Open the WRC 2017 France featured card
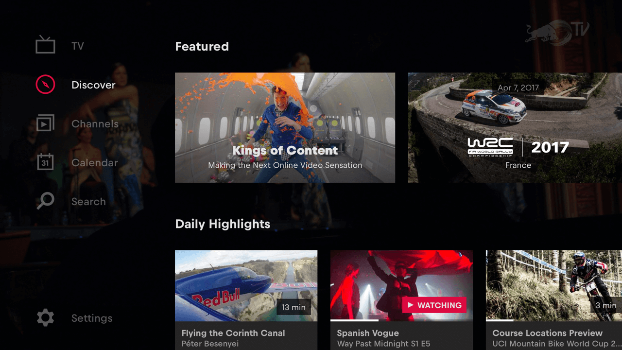The height and width of the screenshot is (350, 622). 515,128
